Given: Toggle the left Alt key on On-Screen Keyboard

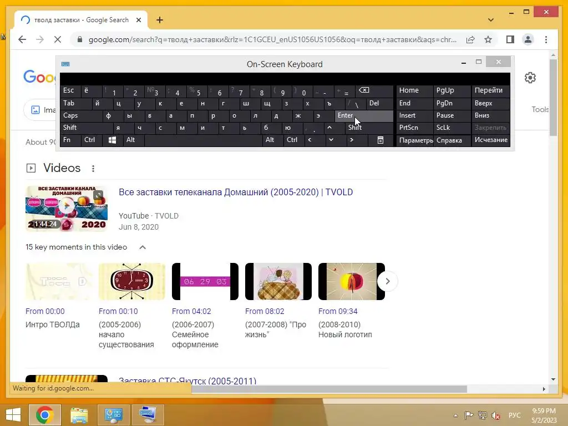Looking at the screenshot, I should coord(133,140).
